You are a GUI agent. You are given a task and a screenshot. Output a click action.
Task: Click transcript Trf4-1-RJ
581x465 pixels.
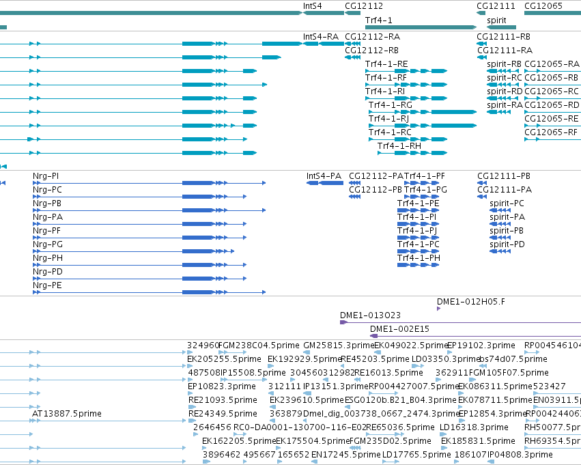click(x=388, y=119)
